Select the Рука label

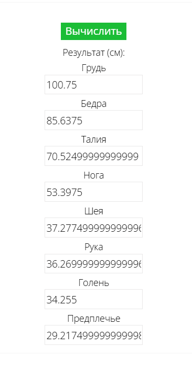click(94, 247)
